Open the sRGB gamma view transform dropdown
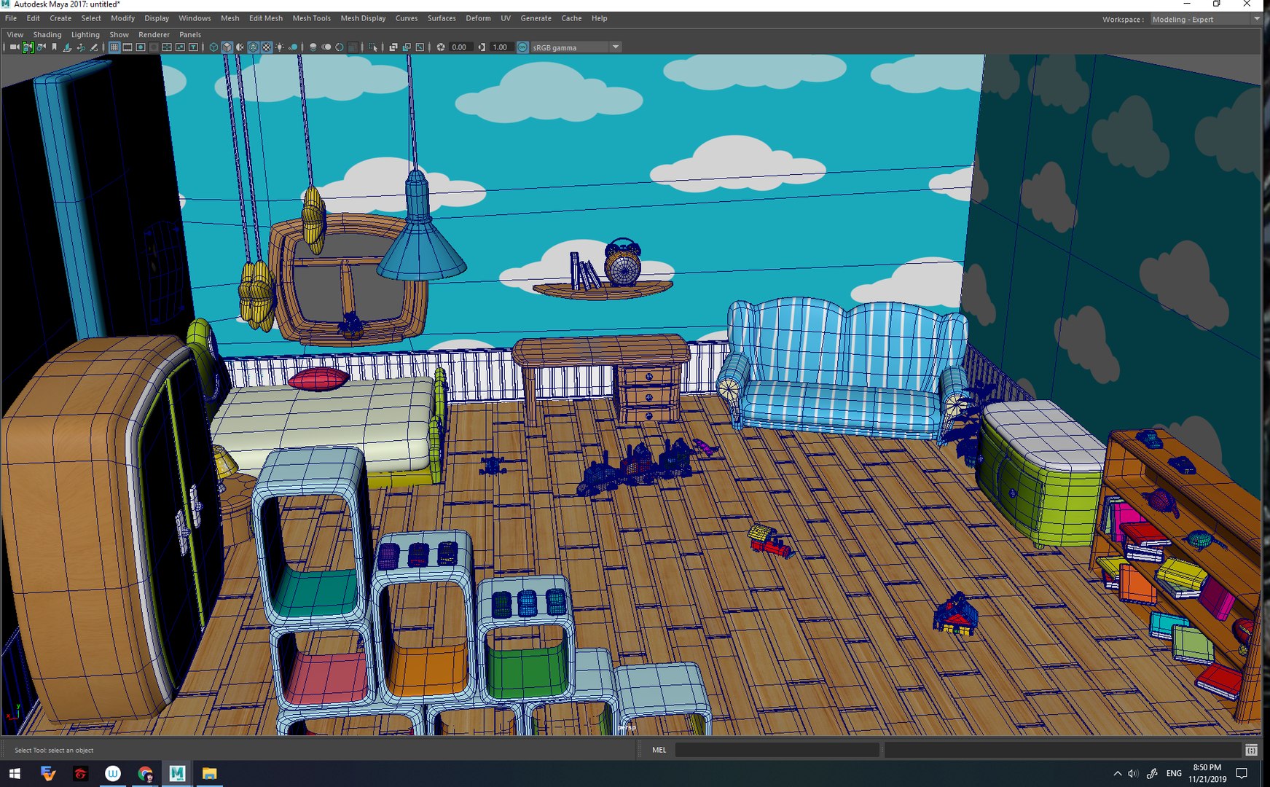 pyautogui.click(x=576, y=47)
